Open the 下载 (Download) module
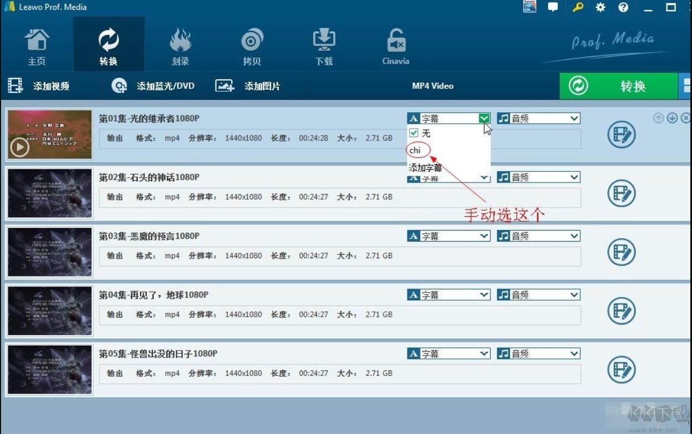 click(x=323, y=44)
